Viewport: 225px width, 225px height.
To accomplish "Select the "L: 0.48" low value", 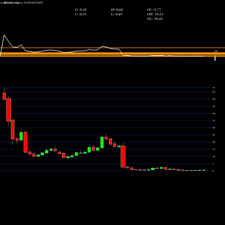I will (117, 14).
